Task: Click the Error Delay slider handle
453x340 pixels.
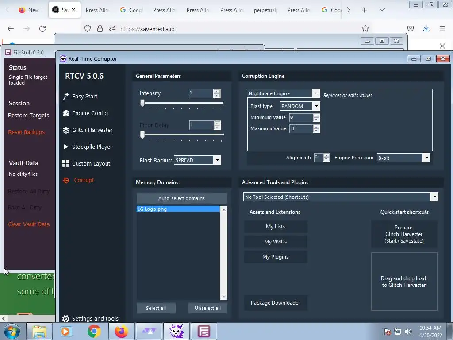Action: coord(142,135)
